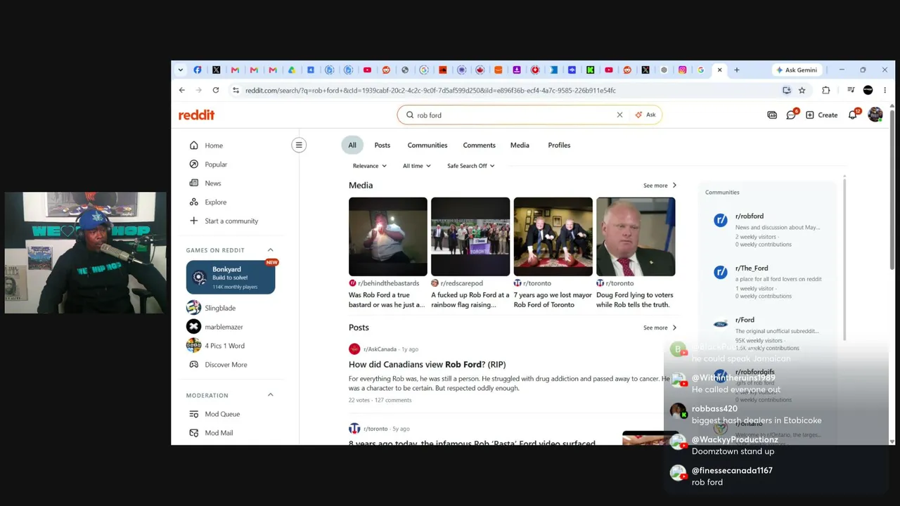Click the site information icon in the address bar
900x506 pixels.
point(236,91)
